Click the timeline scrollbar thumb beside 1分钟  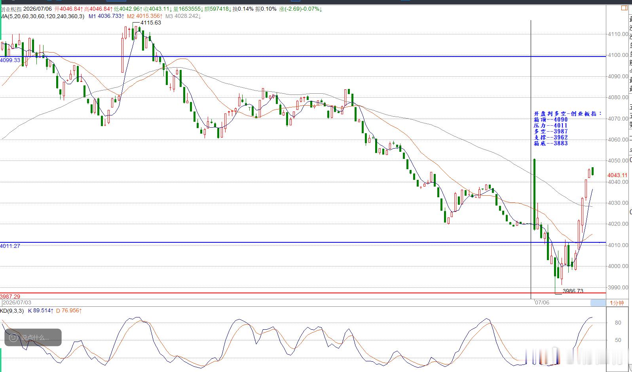point(598,303)
